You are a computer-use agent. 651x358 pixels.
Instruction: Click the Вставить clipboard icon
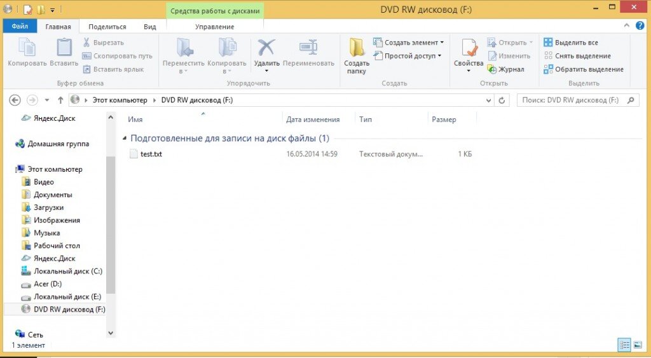(64, 47)
